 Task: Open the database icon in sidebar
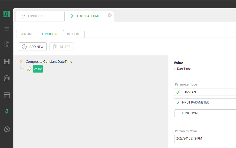click(x=7, y=78)
